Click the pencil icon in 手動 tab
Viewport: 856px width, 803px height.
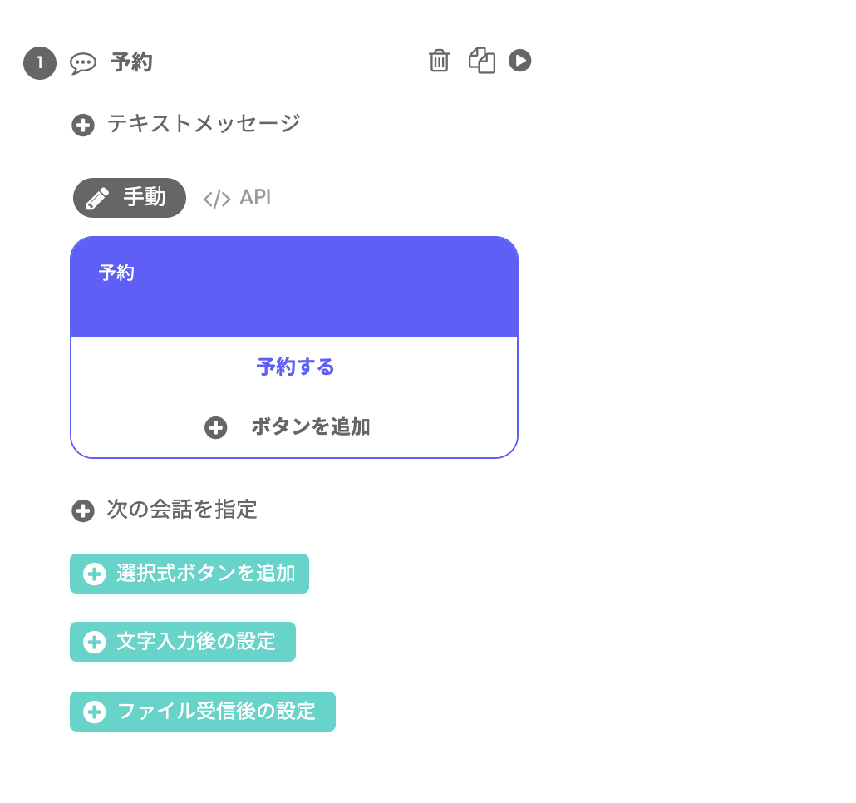point(98,198)
